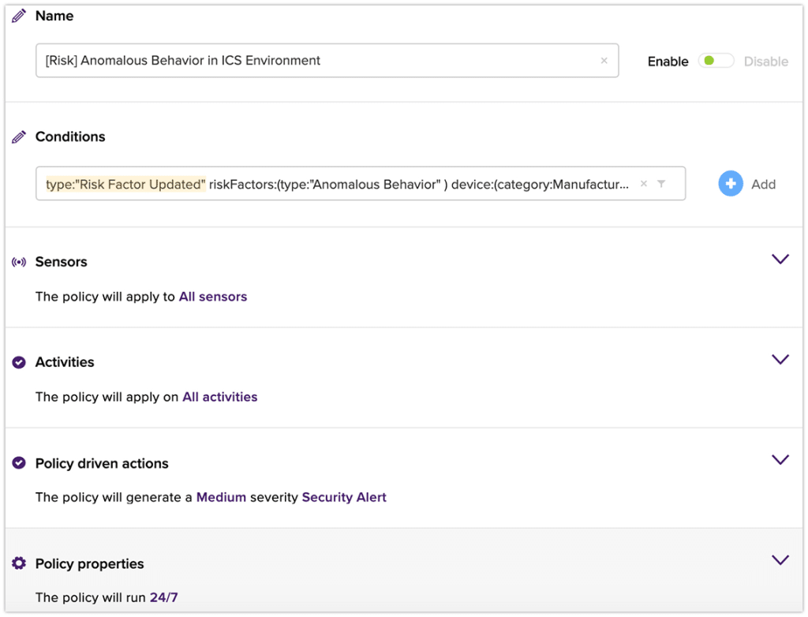
Task: Click the blue plus Add icon
Action: coord(730,184)
